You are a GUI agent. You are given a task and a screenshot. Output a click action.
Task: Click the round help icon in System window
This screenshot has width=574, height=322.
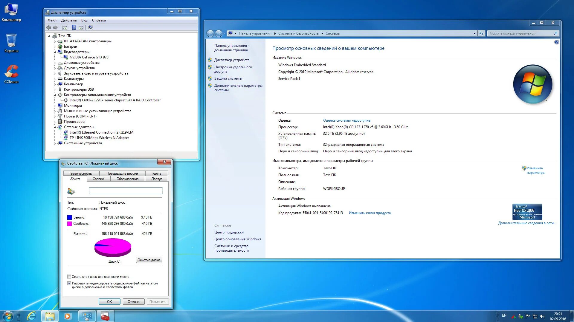(556, 42)
